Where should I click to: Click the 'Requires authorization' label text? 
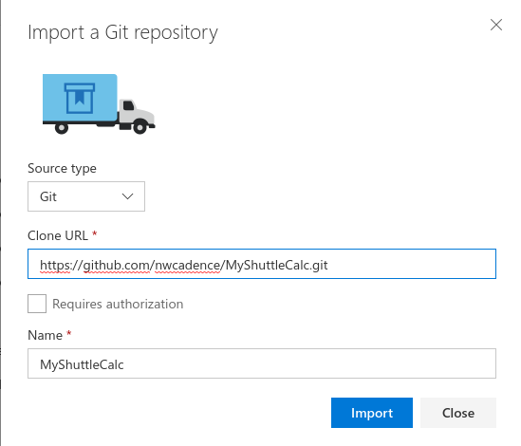(x=118, y=305)
